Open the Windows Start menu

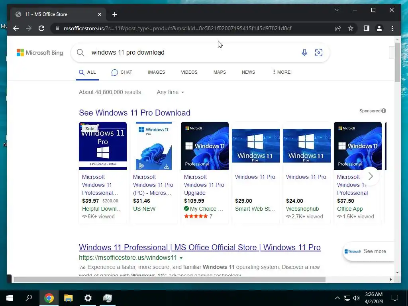click(10, 298)
